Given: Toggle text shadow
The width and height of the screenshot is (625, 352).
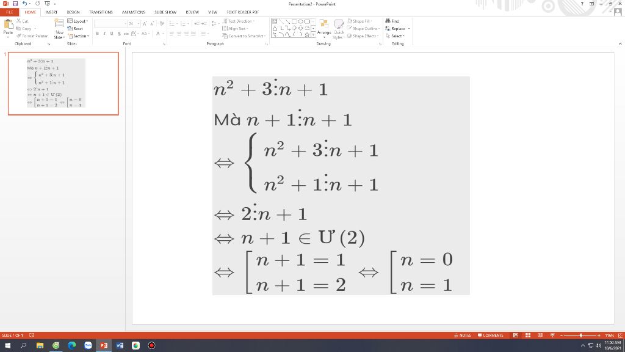Looking at the screenshot, I should 119,34.
